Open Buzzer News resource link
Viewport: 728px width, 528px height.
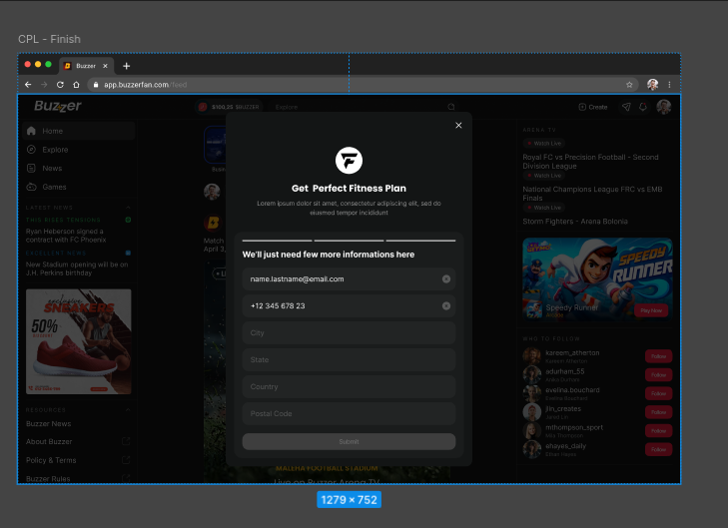[48, 423]
